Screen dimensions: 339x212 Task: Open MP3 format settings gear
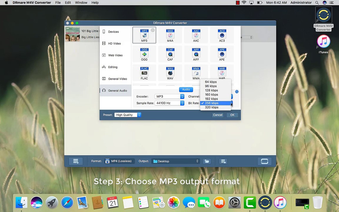[153, 30]
